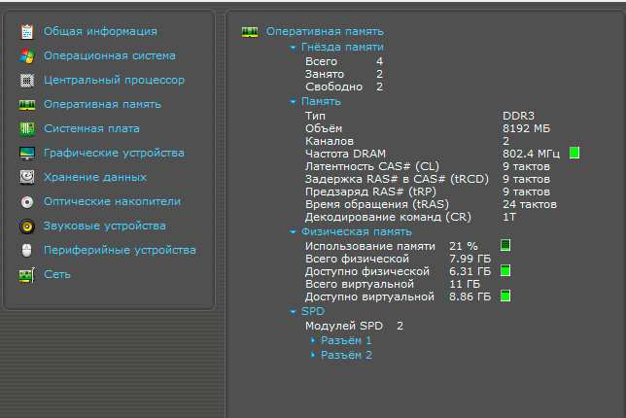Click the green indicator next to 6.31 ГБ
Viewport: 626px width, 418px height.
tap(505, 270)
